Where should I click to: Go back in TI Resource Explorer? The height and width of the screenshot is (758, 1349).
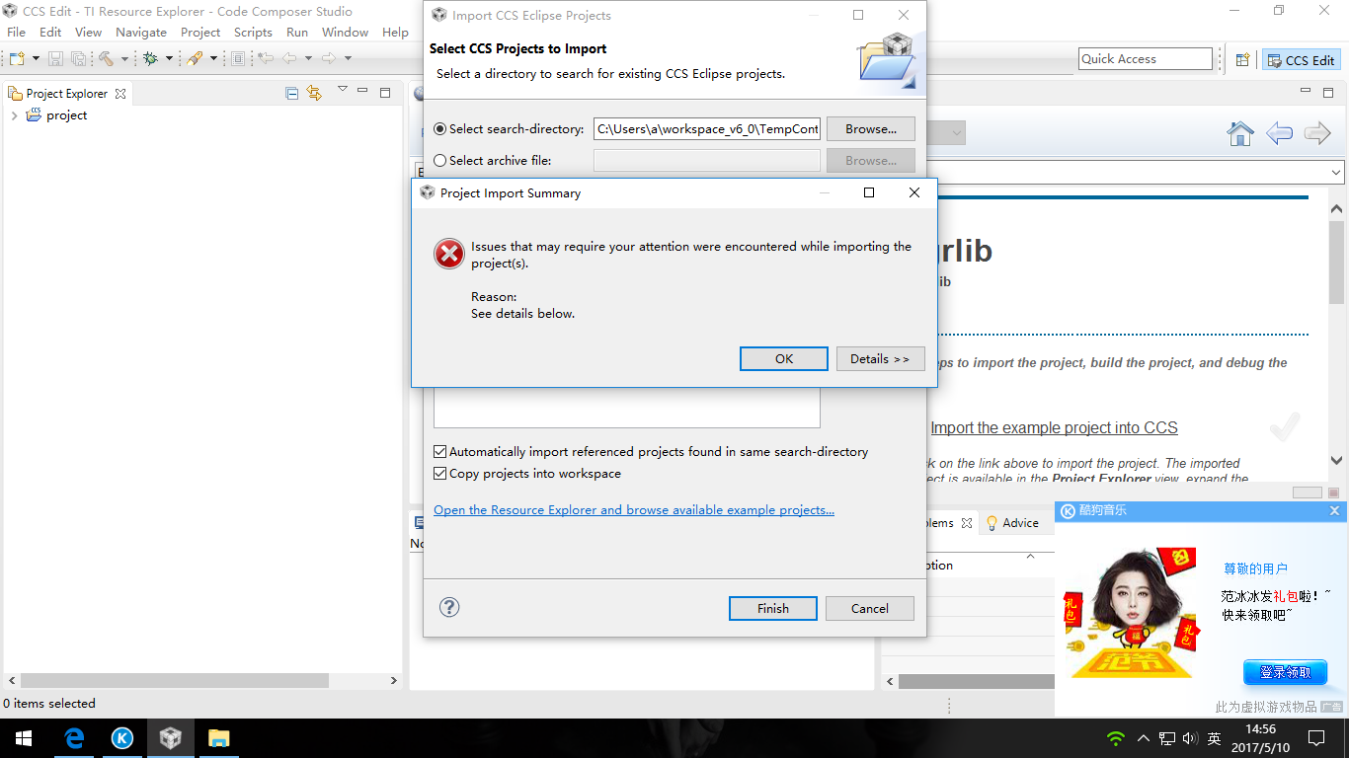coord(1279,133)
